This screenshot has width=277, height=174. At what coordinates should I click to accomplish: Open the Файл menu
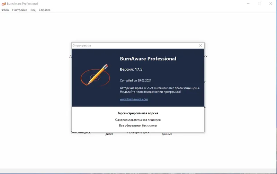5,10
